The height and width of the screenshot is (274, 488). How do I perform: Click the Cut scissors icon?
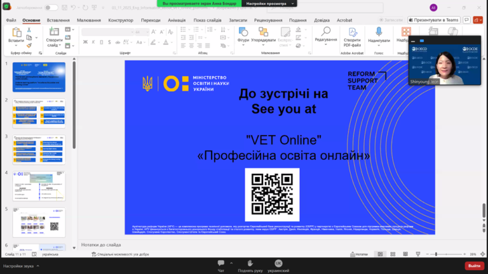coord(29,30)
